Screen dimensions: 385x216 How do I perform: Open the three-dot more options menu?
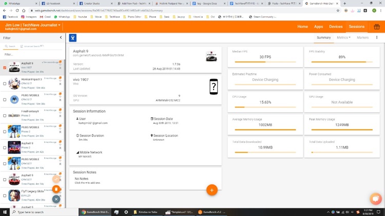click(377, 37)
